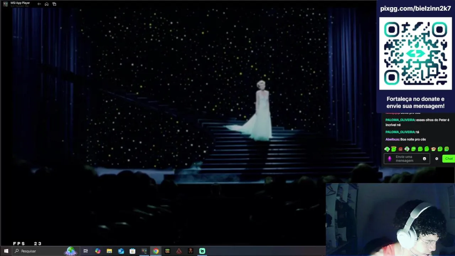This screenshot has height=256, width=455.
Task: Click the green Chat button
Action: pyautogui.click(x=449, y=159)
